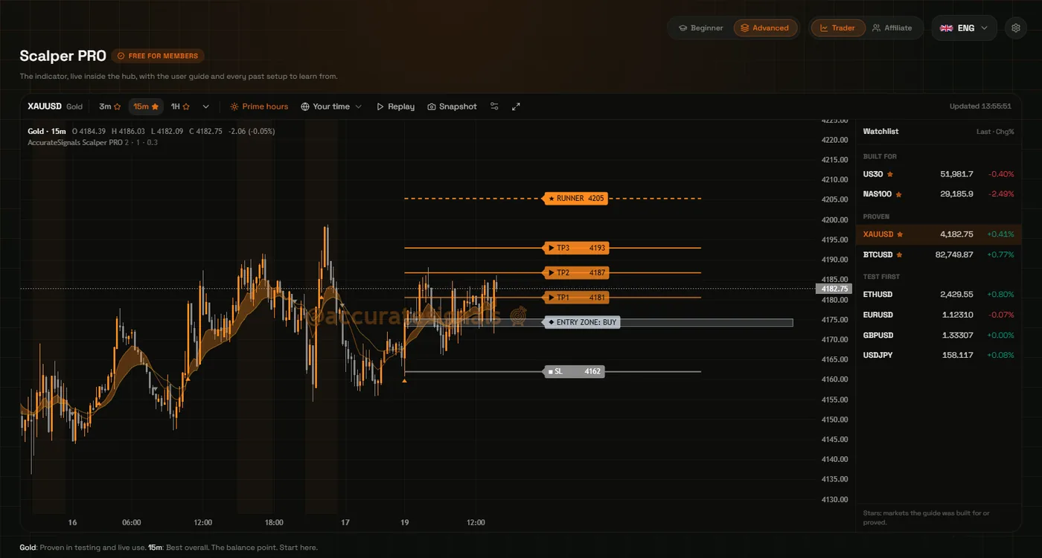Select BTCUSD in the watchlist
Viewport: 1042px width, 558px height.
coord(939,254)
